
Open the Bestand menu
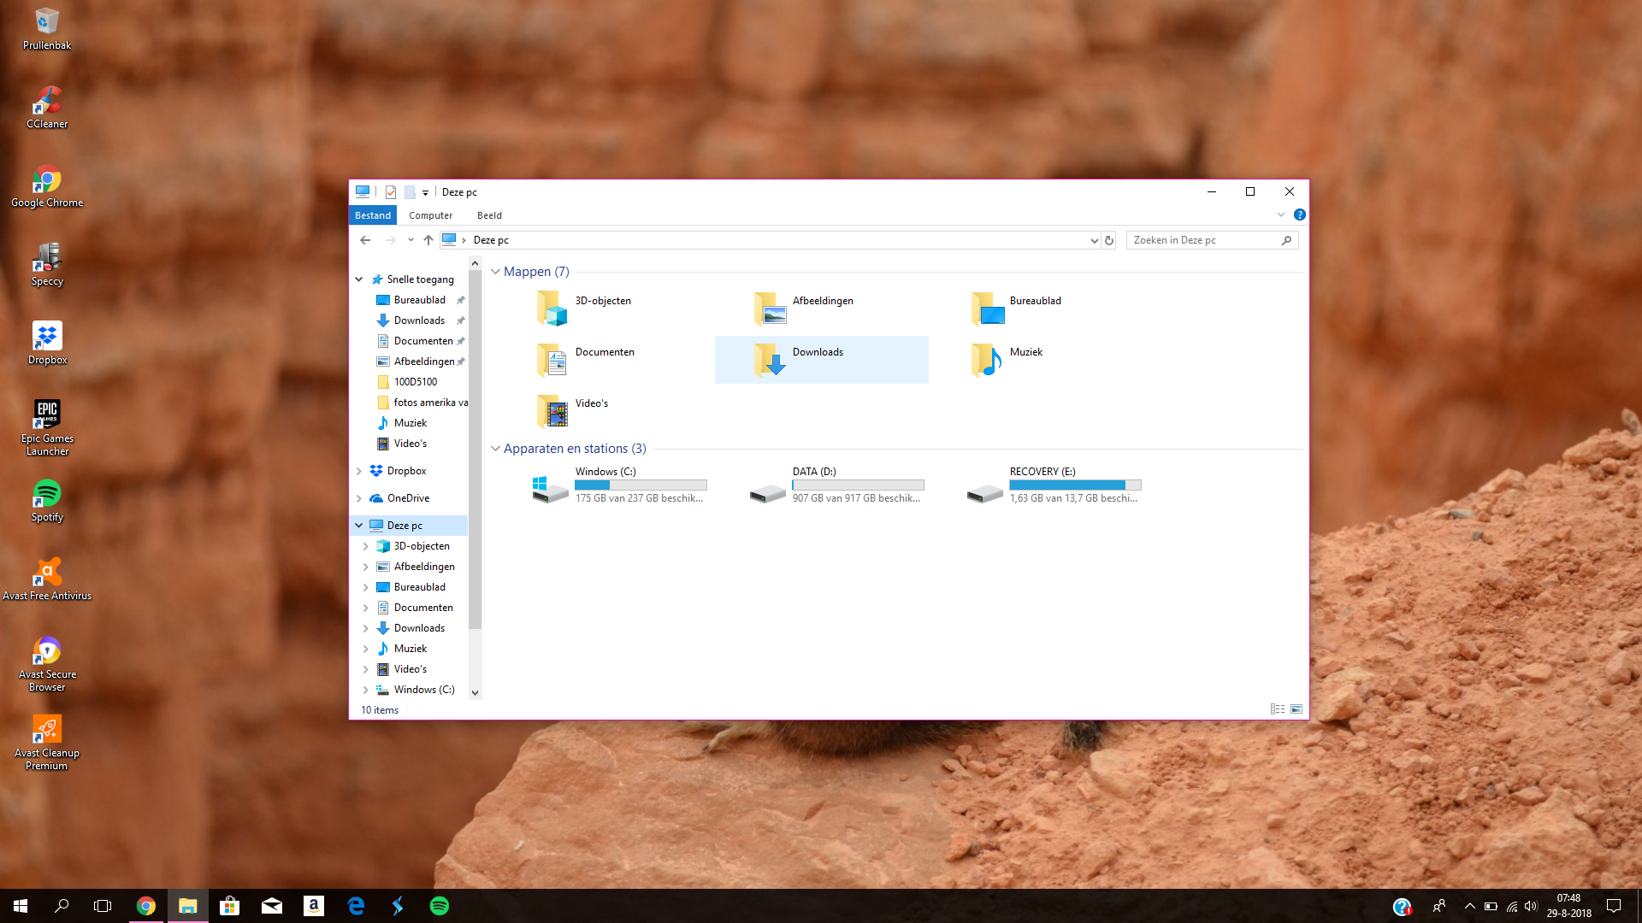click(x=373, y=215)
